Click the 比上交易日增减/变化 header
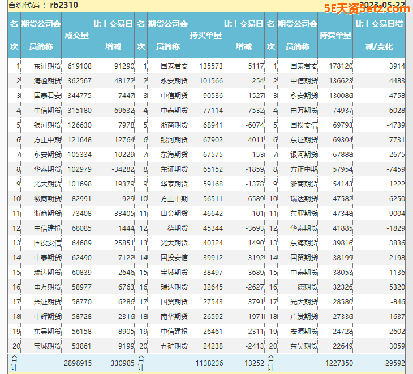This screenshot has height=374, width=413. pos(379,35)
